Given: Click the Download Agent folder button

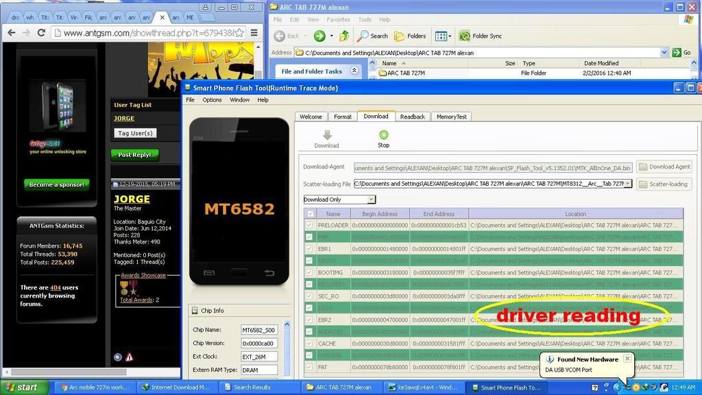Looking at the screenshot, I should click(664, 167).
